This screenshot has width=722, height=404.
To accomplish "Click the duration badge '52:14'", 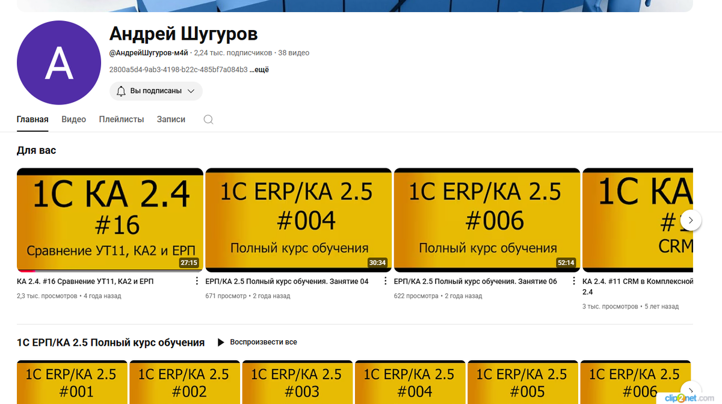I will 566,263.
